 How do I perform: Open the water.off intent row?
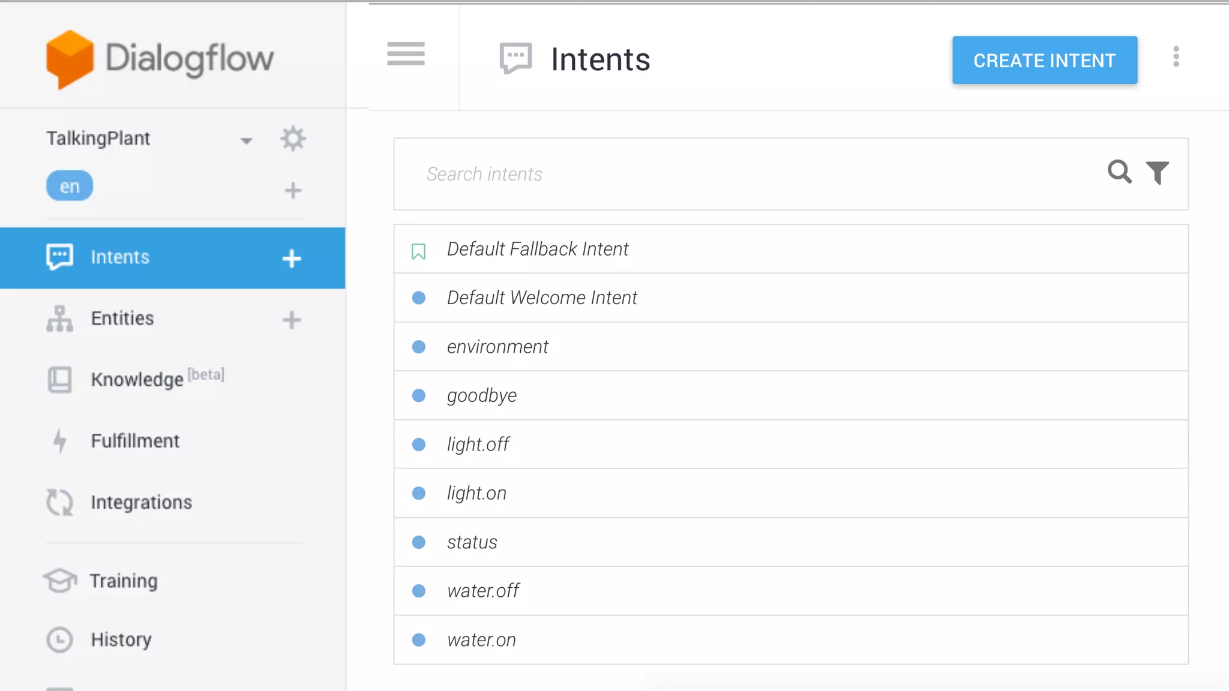[x=483, y=591]
